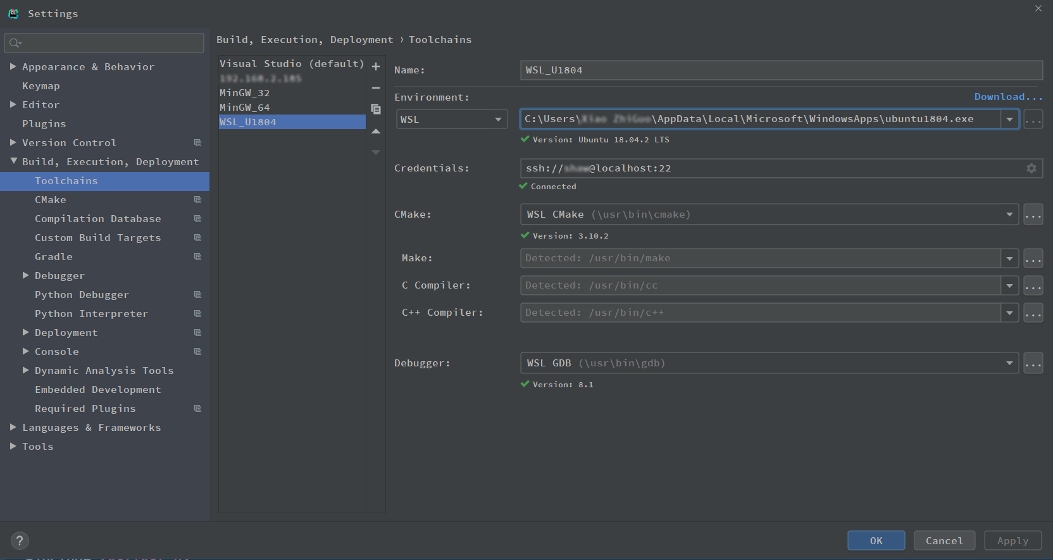
Task: Remove selected toolchain with minus icon
Action: pyautogui.click(x=376, y=88)
